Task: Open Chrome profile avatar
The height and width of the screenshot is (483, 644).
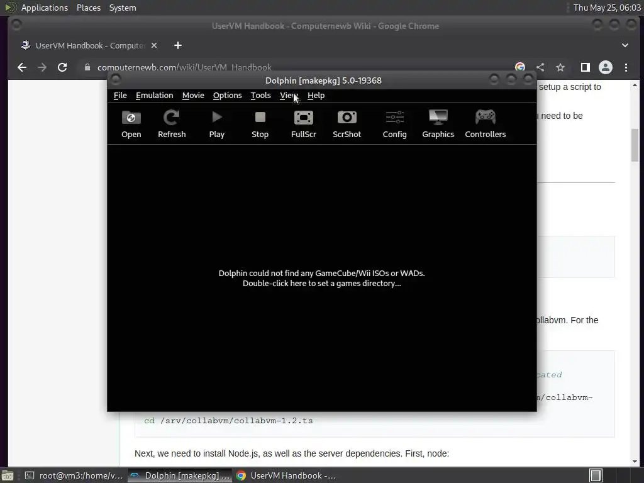Action: tap(606, 67)
